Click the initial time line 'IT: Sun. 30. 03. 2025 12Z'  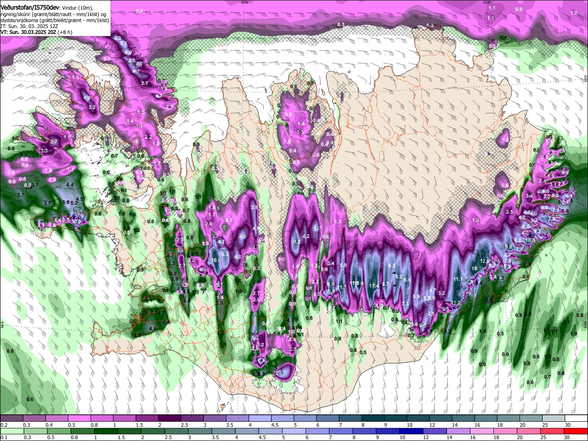[29, 26]
